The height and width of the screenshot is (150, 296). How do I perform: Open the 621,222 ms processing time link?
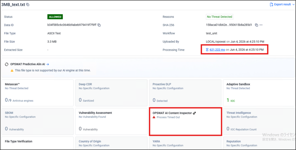point(217,50)
